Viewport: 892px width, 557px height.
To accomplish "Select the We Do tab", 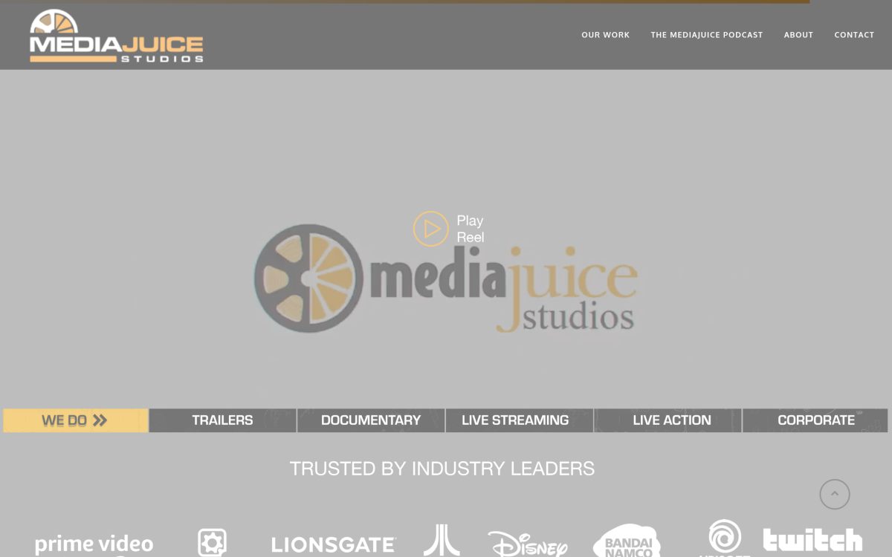I will pyautogui.click(x=76, y=420).
